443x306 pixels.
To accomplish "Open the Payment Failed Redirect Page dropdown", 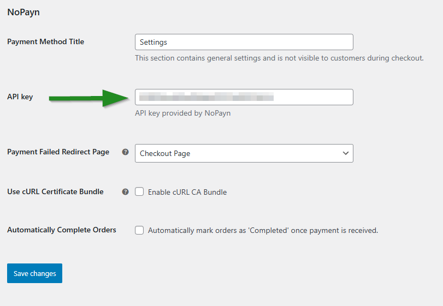I will coord(244,153).
